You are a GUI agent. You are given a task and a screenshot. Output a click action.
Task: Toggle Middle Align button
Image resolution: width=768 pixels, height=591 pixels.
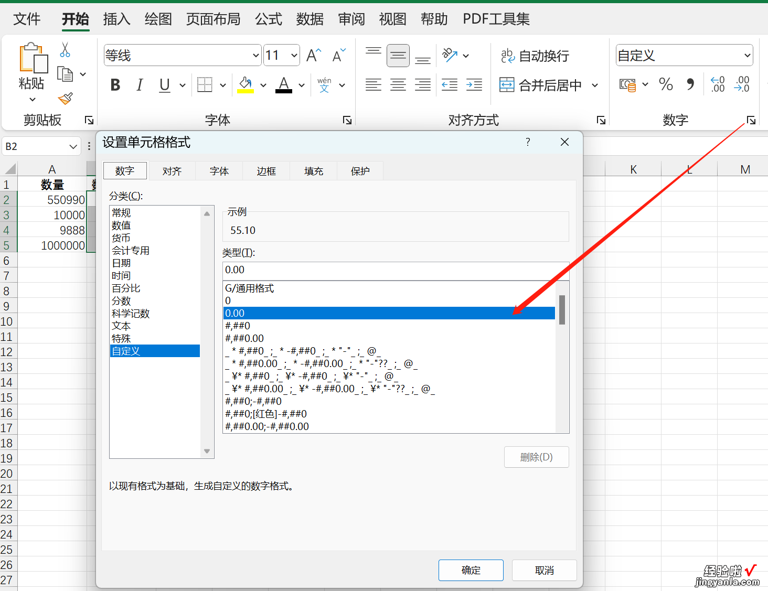[398, 56]
